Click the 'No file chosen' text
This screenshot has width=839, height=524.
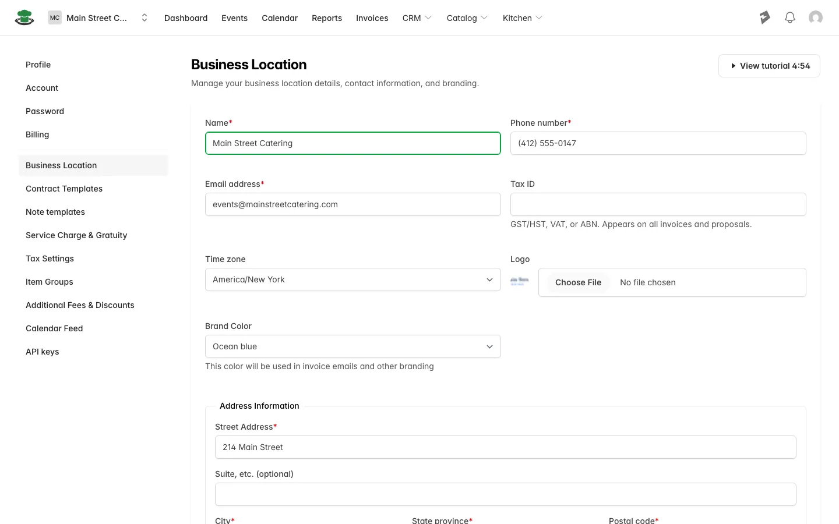(648, 282)
